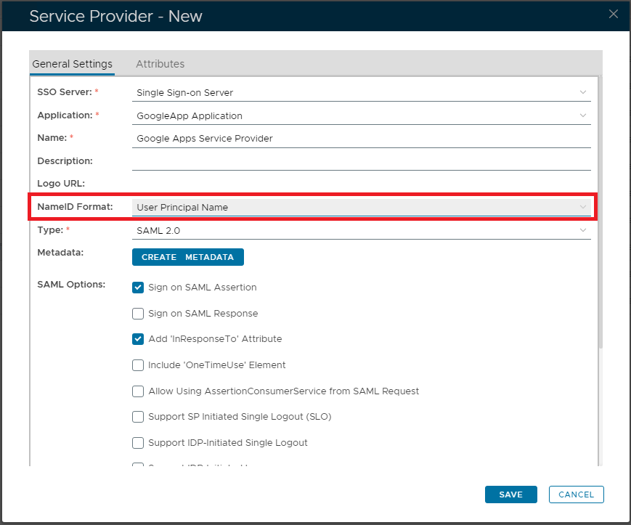Uncheck Add 'InResponseTo' Attribute

pyautogui.click(x=138, y=338)
